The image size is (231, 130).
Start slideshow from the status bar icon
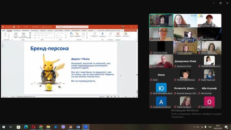click(119, 97)
